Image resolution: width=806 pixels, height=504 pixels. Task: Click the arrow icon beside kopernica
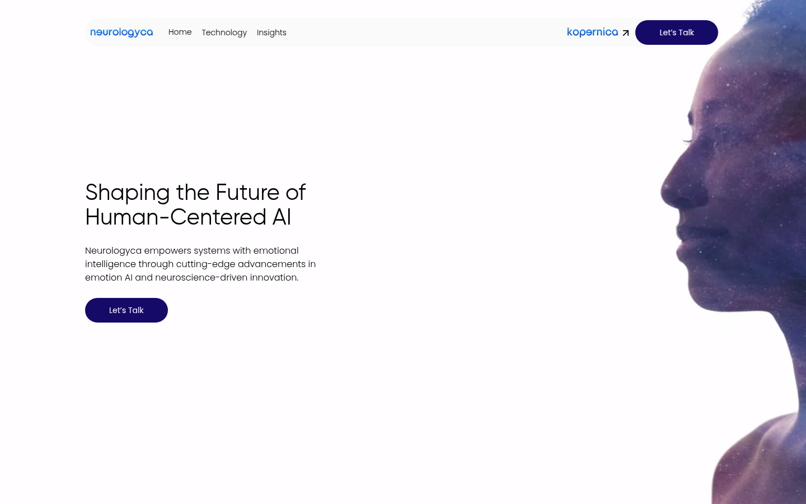pos(626,33)
